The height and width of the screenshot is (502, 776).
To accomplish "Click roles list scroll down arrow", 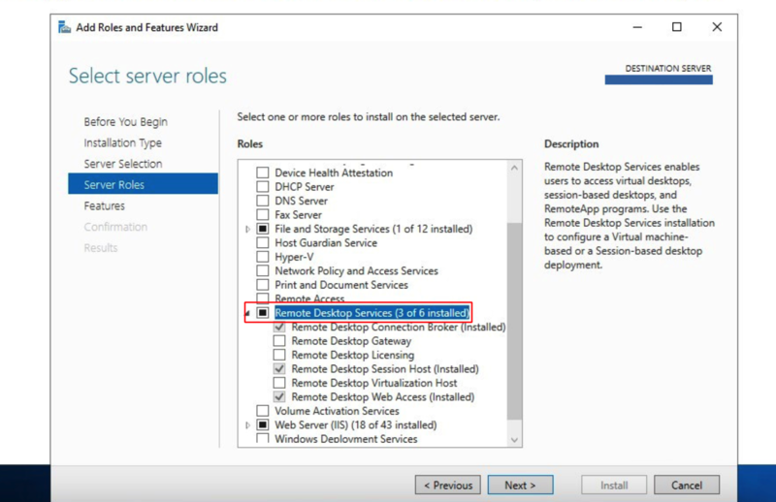I will [515, 440].
